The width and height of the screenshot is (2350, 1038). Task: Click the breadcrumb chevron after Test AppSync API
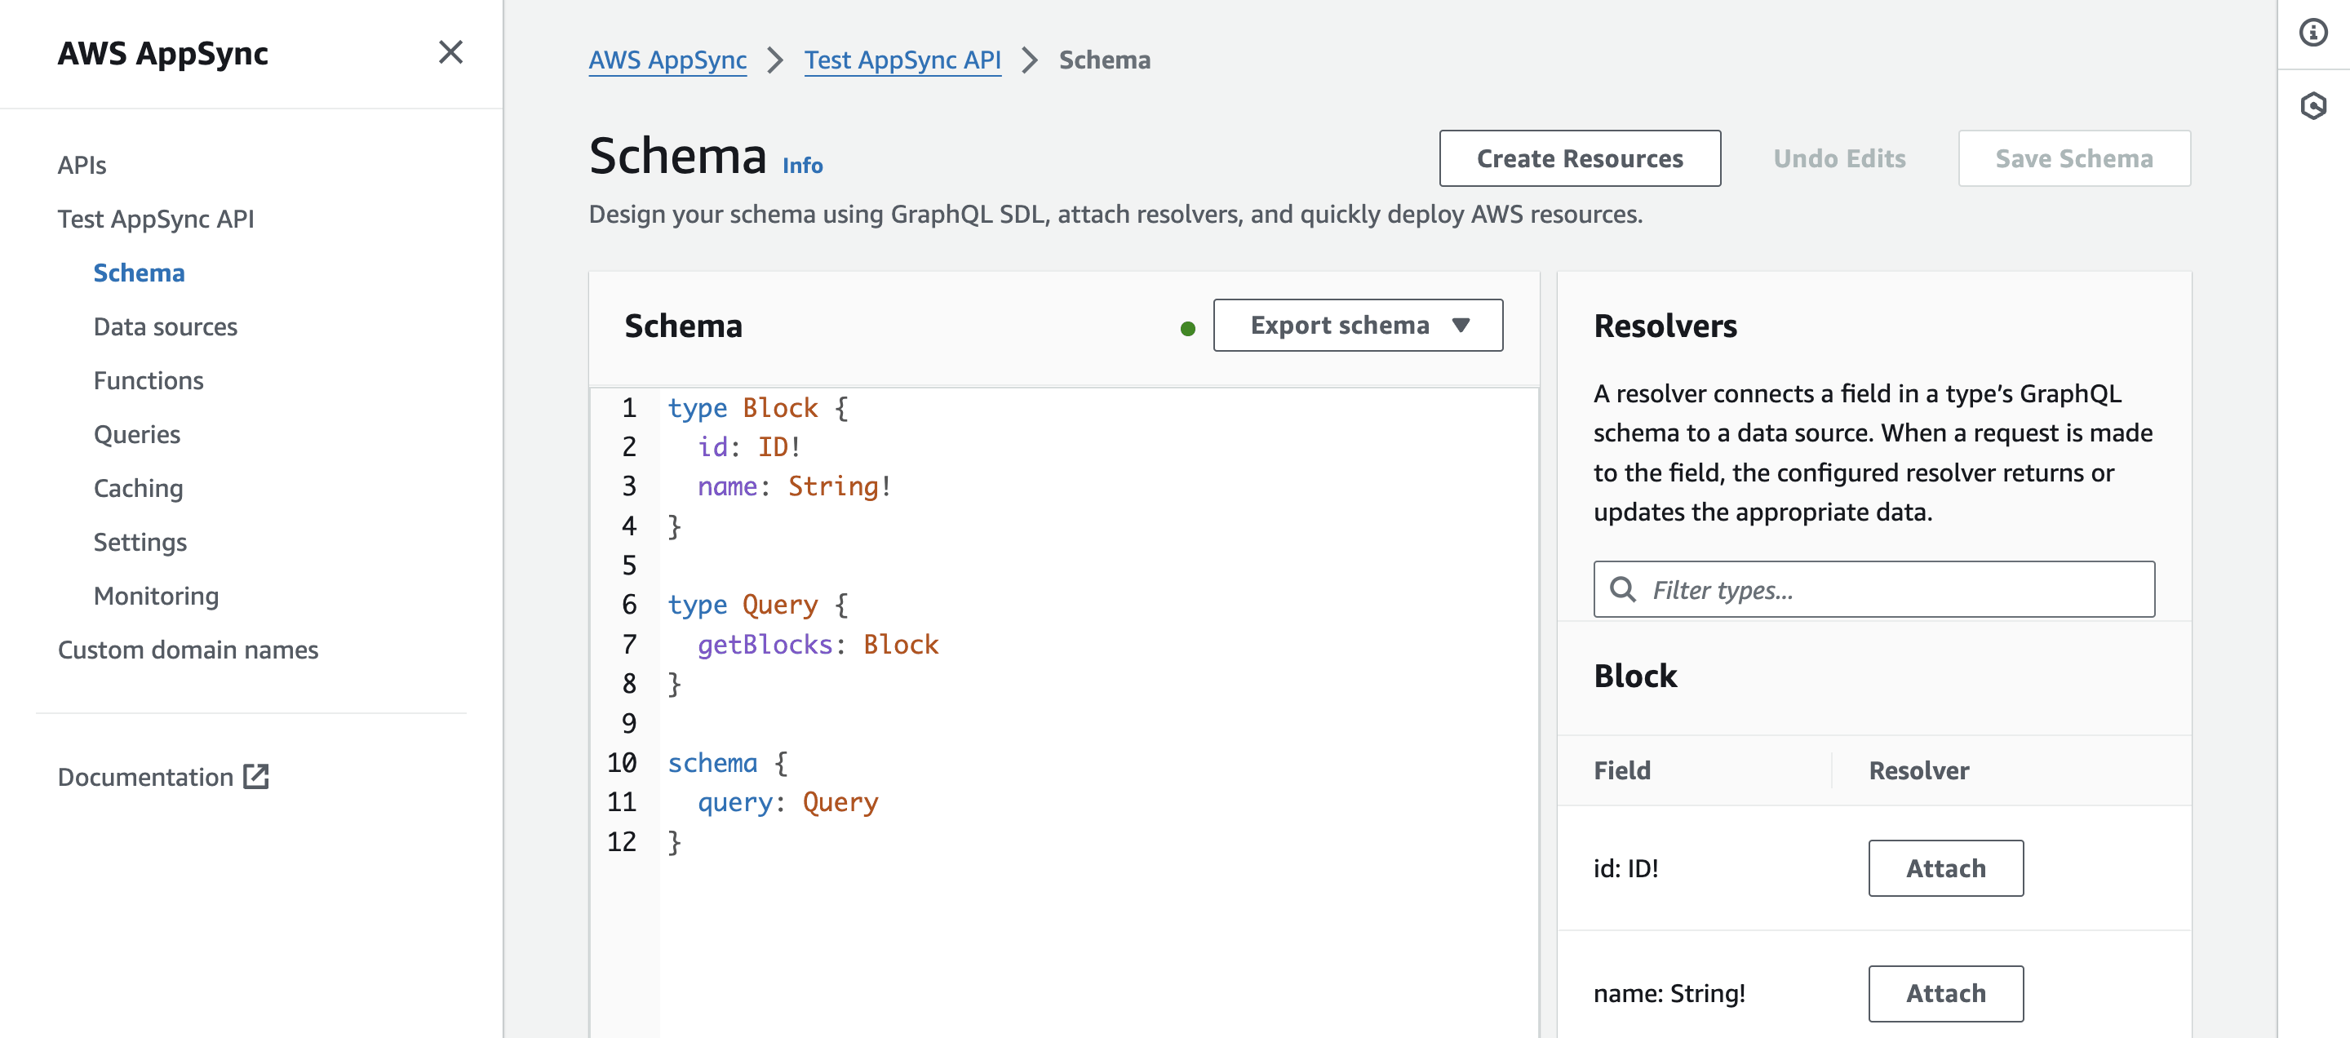click(1030, 60)
